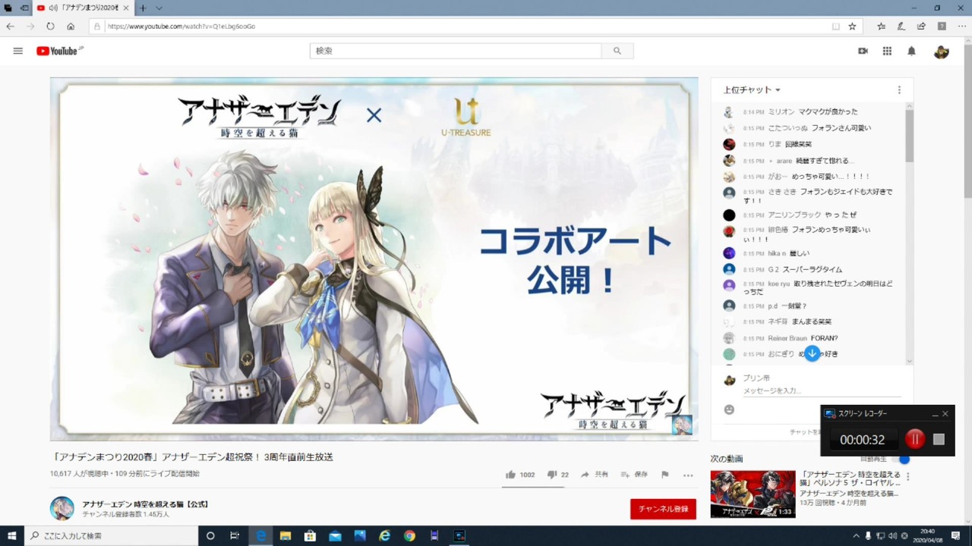Screen dimensions: 972x546
Task: Report the video with flag icon
Action: [664, 475]
